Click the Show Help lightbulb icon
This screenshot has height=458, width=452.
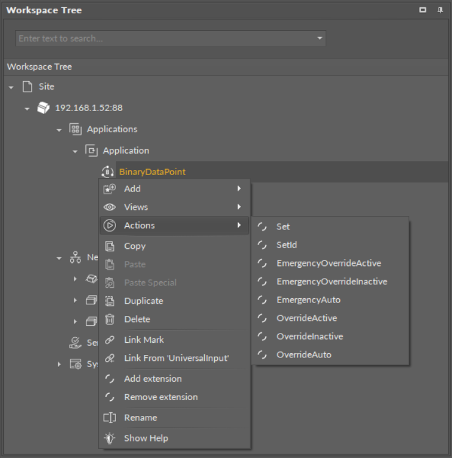pos(110,438)
